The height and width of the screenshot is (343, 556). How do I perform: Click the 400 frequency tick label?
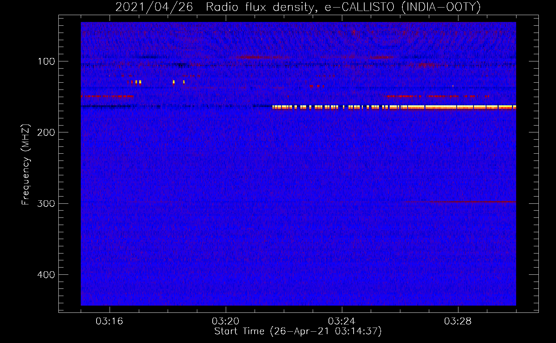coord(46,275)
